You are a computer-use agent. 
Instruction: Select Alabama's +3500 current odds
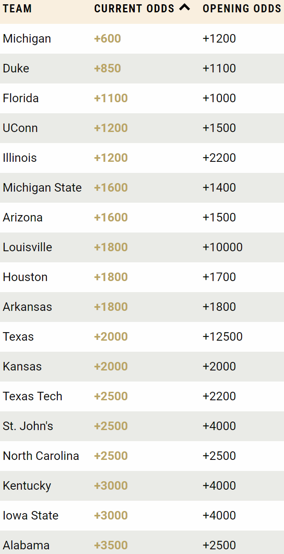click(111, 545)
